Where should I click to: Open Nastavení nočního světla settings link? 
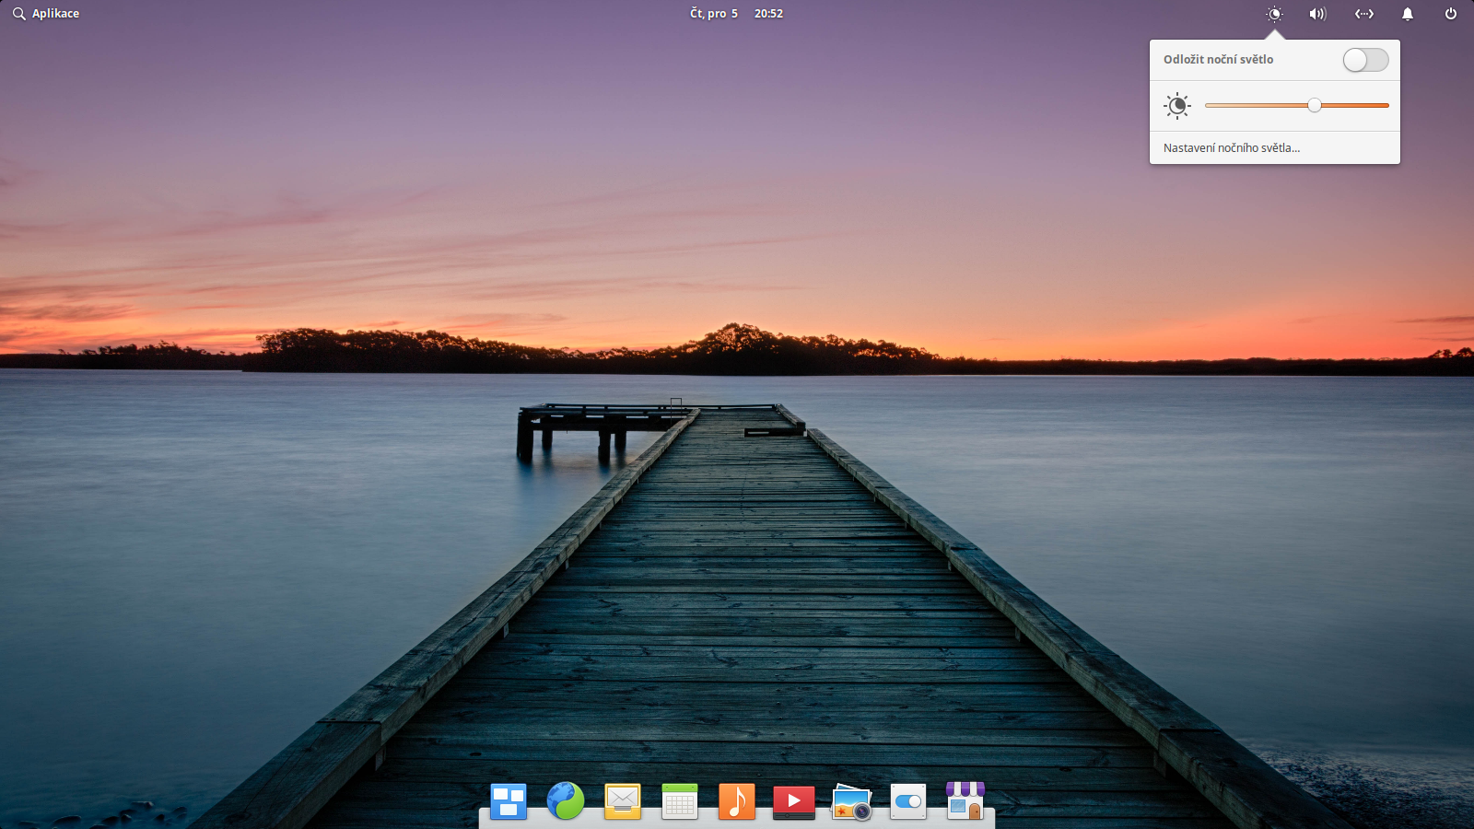tap(1232, 147)
